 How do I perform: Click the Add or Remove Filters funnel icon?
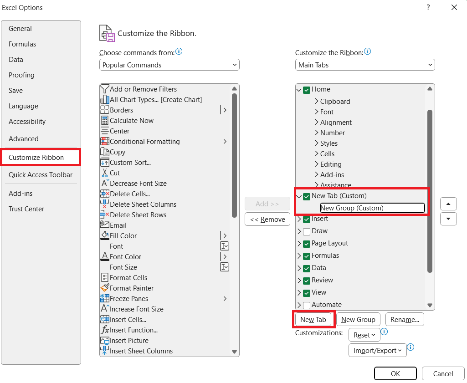[104, 89]
